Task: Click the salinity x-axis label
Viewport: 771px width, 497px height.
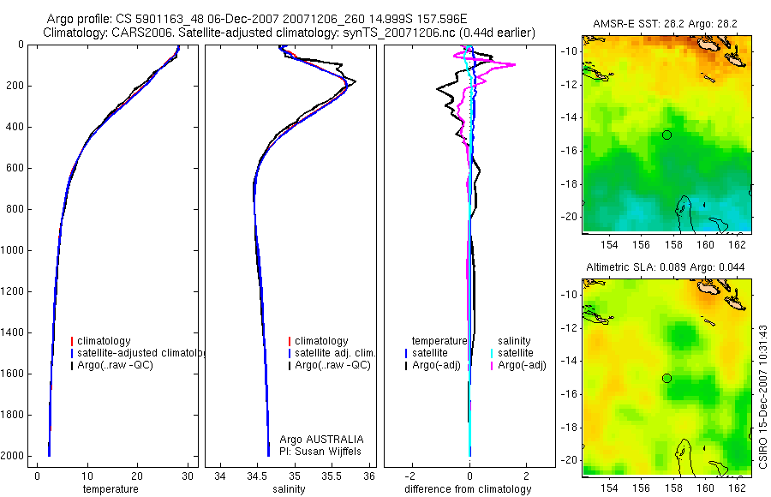Action: click(290, 489)
